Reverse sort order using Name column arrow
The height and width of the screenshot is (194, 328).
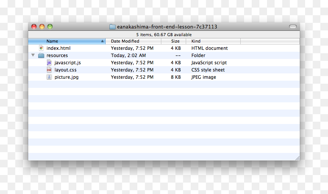coord(102,41)
